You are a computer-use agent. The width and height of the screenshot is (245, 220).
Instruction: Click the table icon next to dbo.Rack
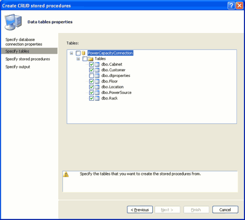tap(97, 99)
